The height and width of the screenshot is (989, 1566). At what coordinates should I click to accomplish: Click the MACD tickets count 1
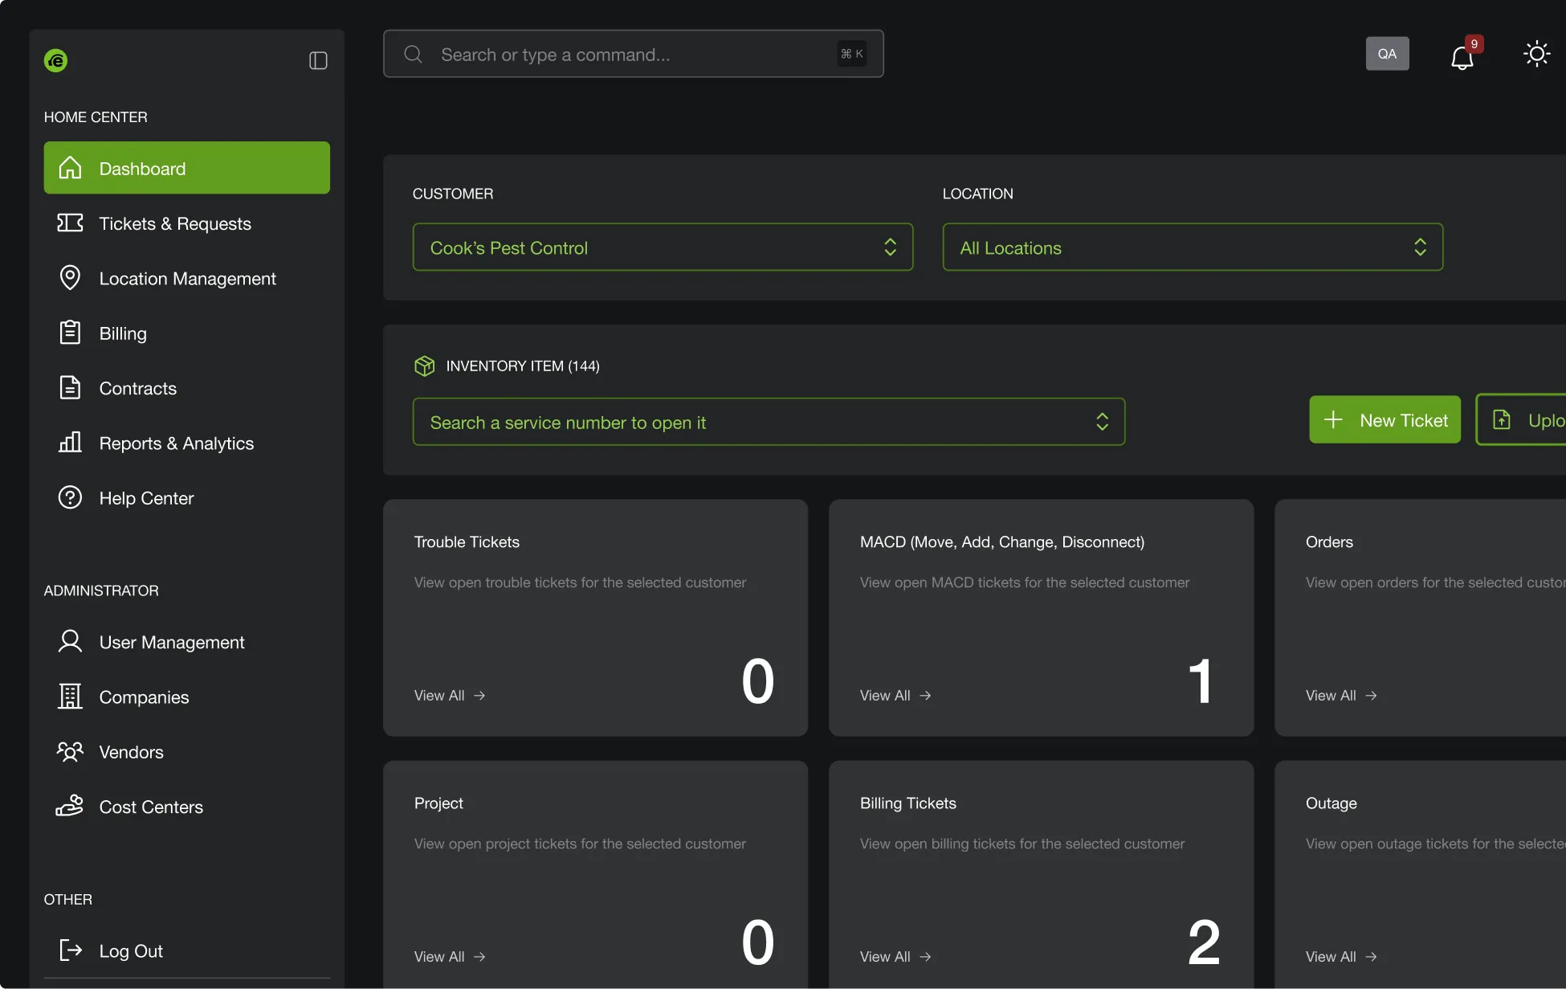pos(1201,680)
